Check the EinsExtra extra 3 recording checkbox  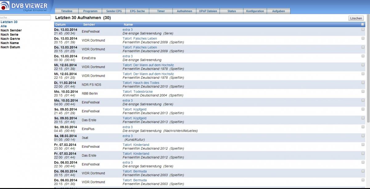[363, 56]
